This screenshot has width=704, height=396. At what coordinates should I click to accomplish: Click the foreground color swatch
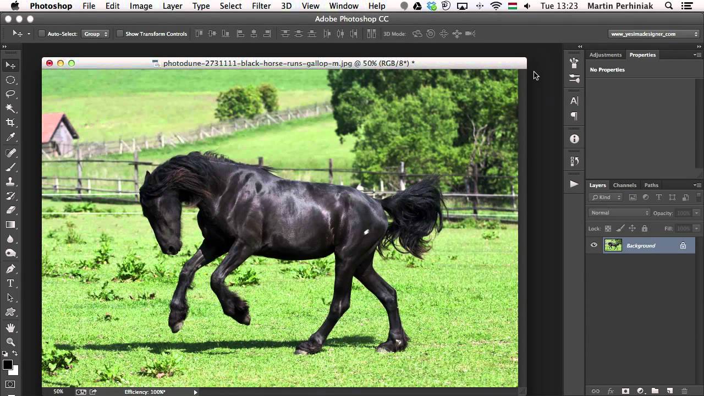coord(8,365)
